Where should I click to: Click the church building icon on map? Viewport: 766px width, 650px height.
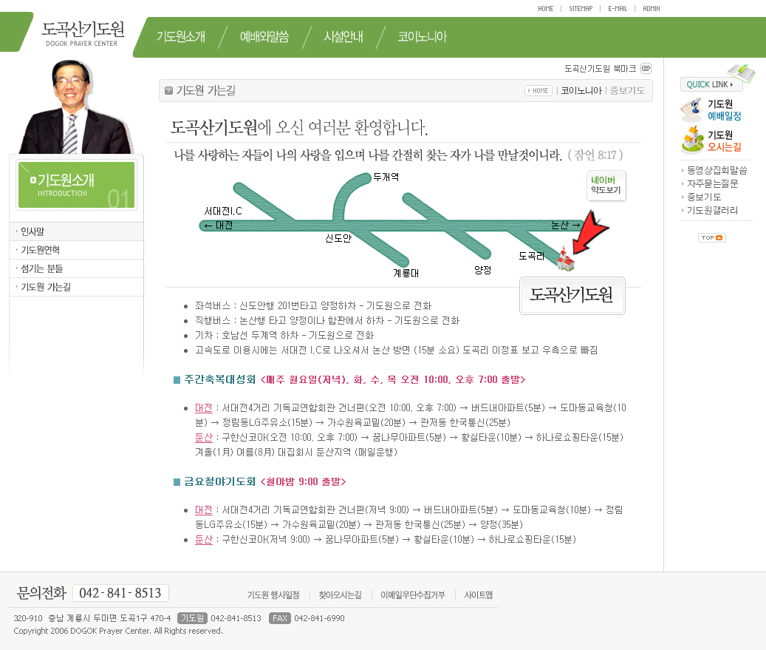click(x=566, y=258)
